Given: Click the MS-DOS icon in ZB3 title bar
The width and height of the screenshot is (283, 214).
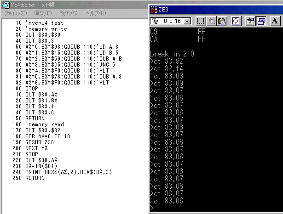Looking at the screenshot, I should point(154,9).
